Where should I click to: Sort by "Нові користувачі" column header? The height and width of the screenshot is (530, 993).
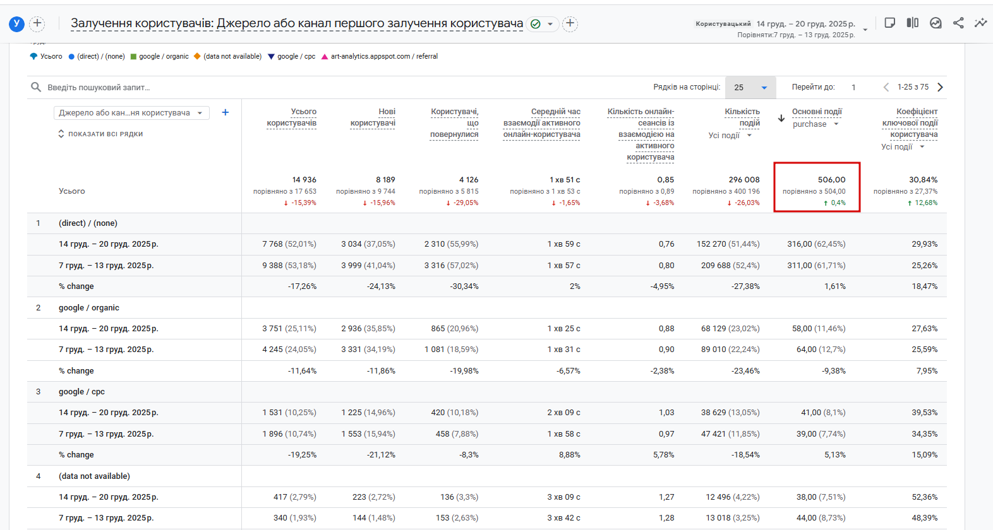(373, 117)
